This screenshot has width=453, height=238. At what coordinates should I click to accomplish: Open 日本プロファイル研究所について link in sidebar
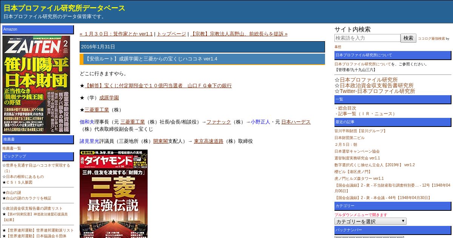click(x=363, y=64)
